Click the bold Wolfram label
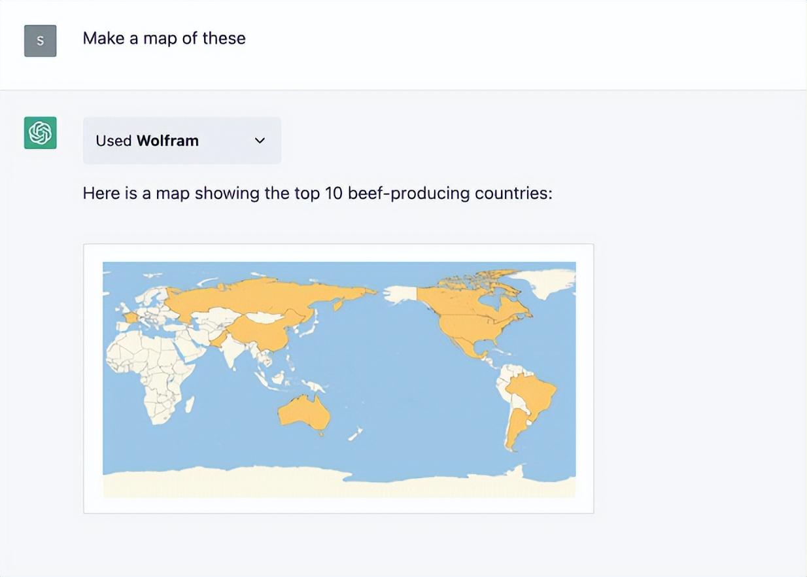This screenshot has width=807, height=577. pos(167,141)
